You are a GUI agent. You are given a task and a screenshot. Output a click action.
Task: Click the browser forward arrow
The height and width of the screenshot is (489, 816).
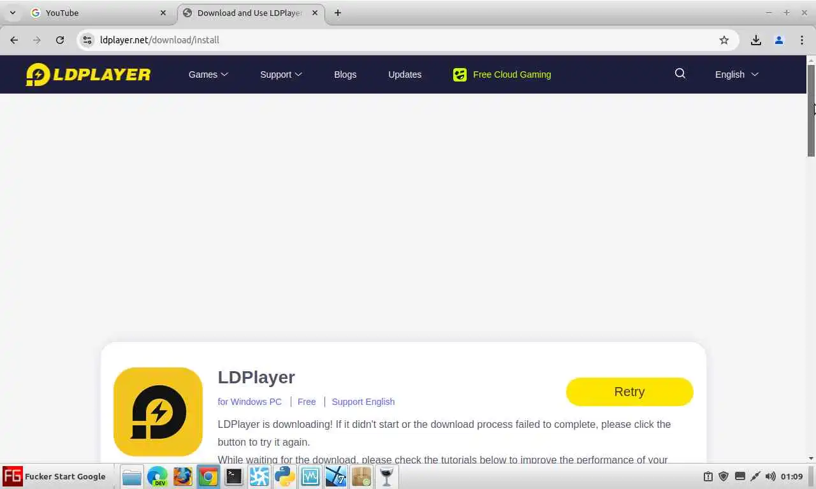coord(37,39)
